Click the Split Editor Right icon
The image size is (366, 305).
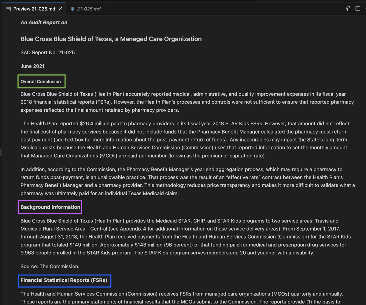(x=358, y=9)
